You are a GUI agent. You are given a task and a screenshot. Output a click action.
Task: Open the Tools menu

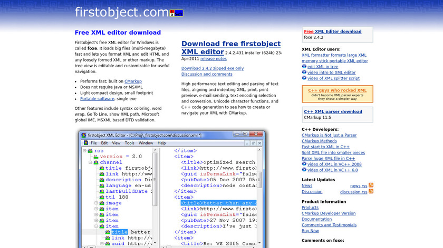point(130,143)
